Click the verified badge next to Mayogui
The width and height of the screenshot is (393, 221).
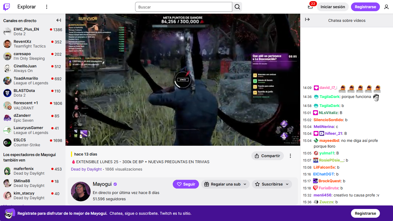(x=115, y=184)
